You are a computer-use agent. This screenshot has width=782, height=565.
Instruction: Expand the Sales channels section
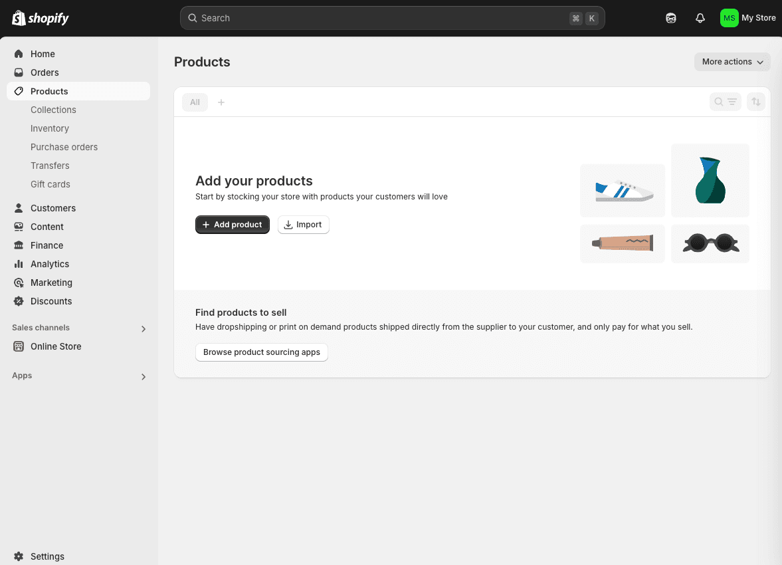(143, 329)
